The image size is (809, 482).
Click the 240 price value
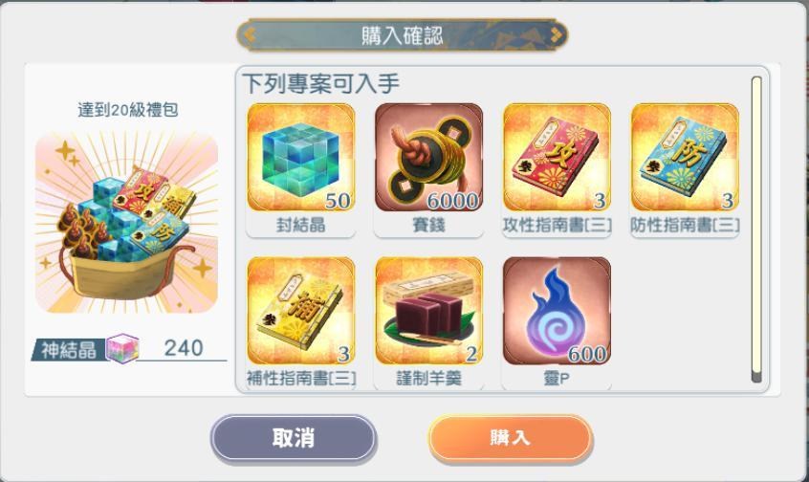click(x=184, y=348)
